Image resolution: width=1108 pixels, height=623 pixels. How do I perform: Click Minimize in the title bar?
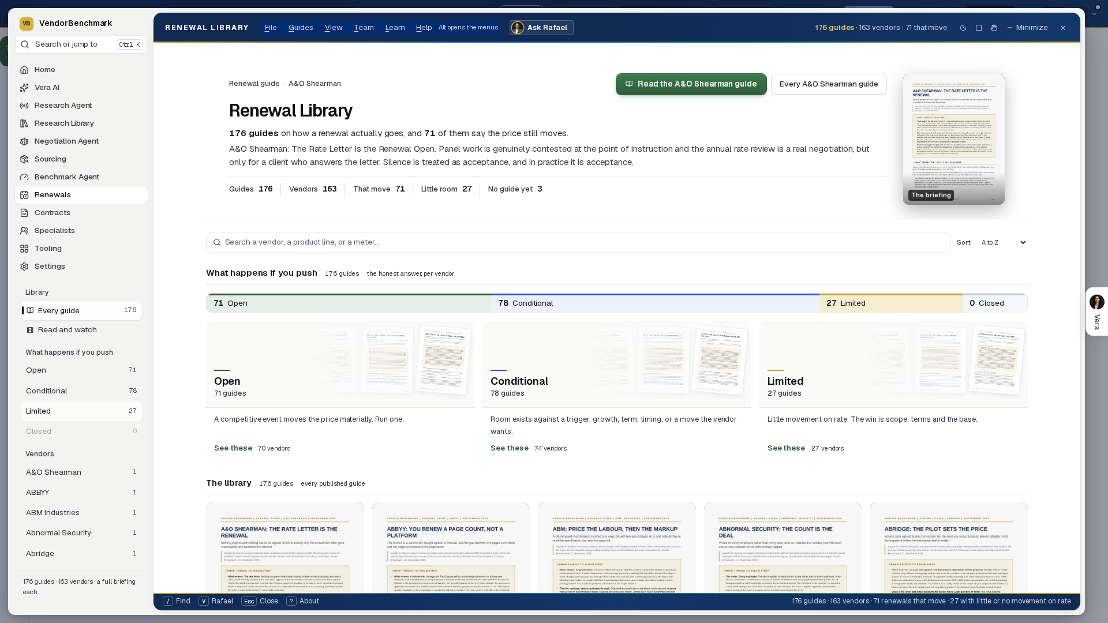[x=1027, y=28]
